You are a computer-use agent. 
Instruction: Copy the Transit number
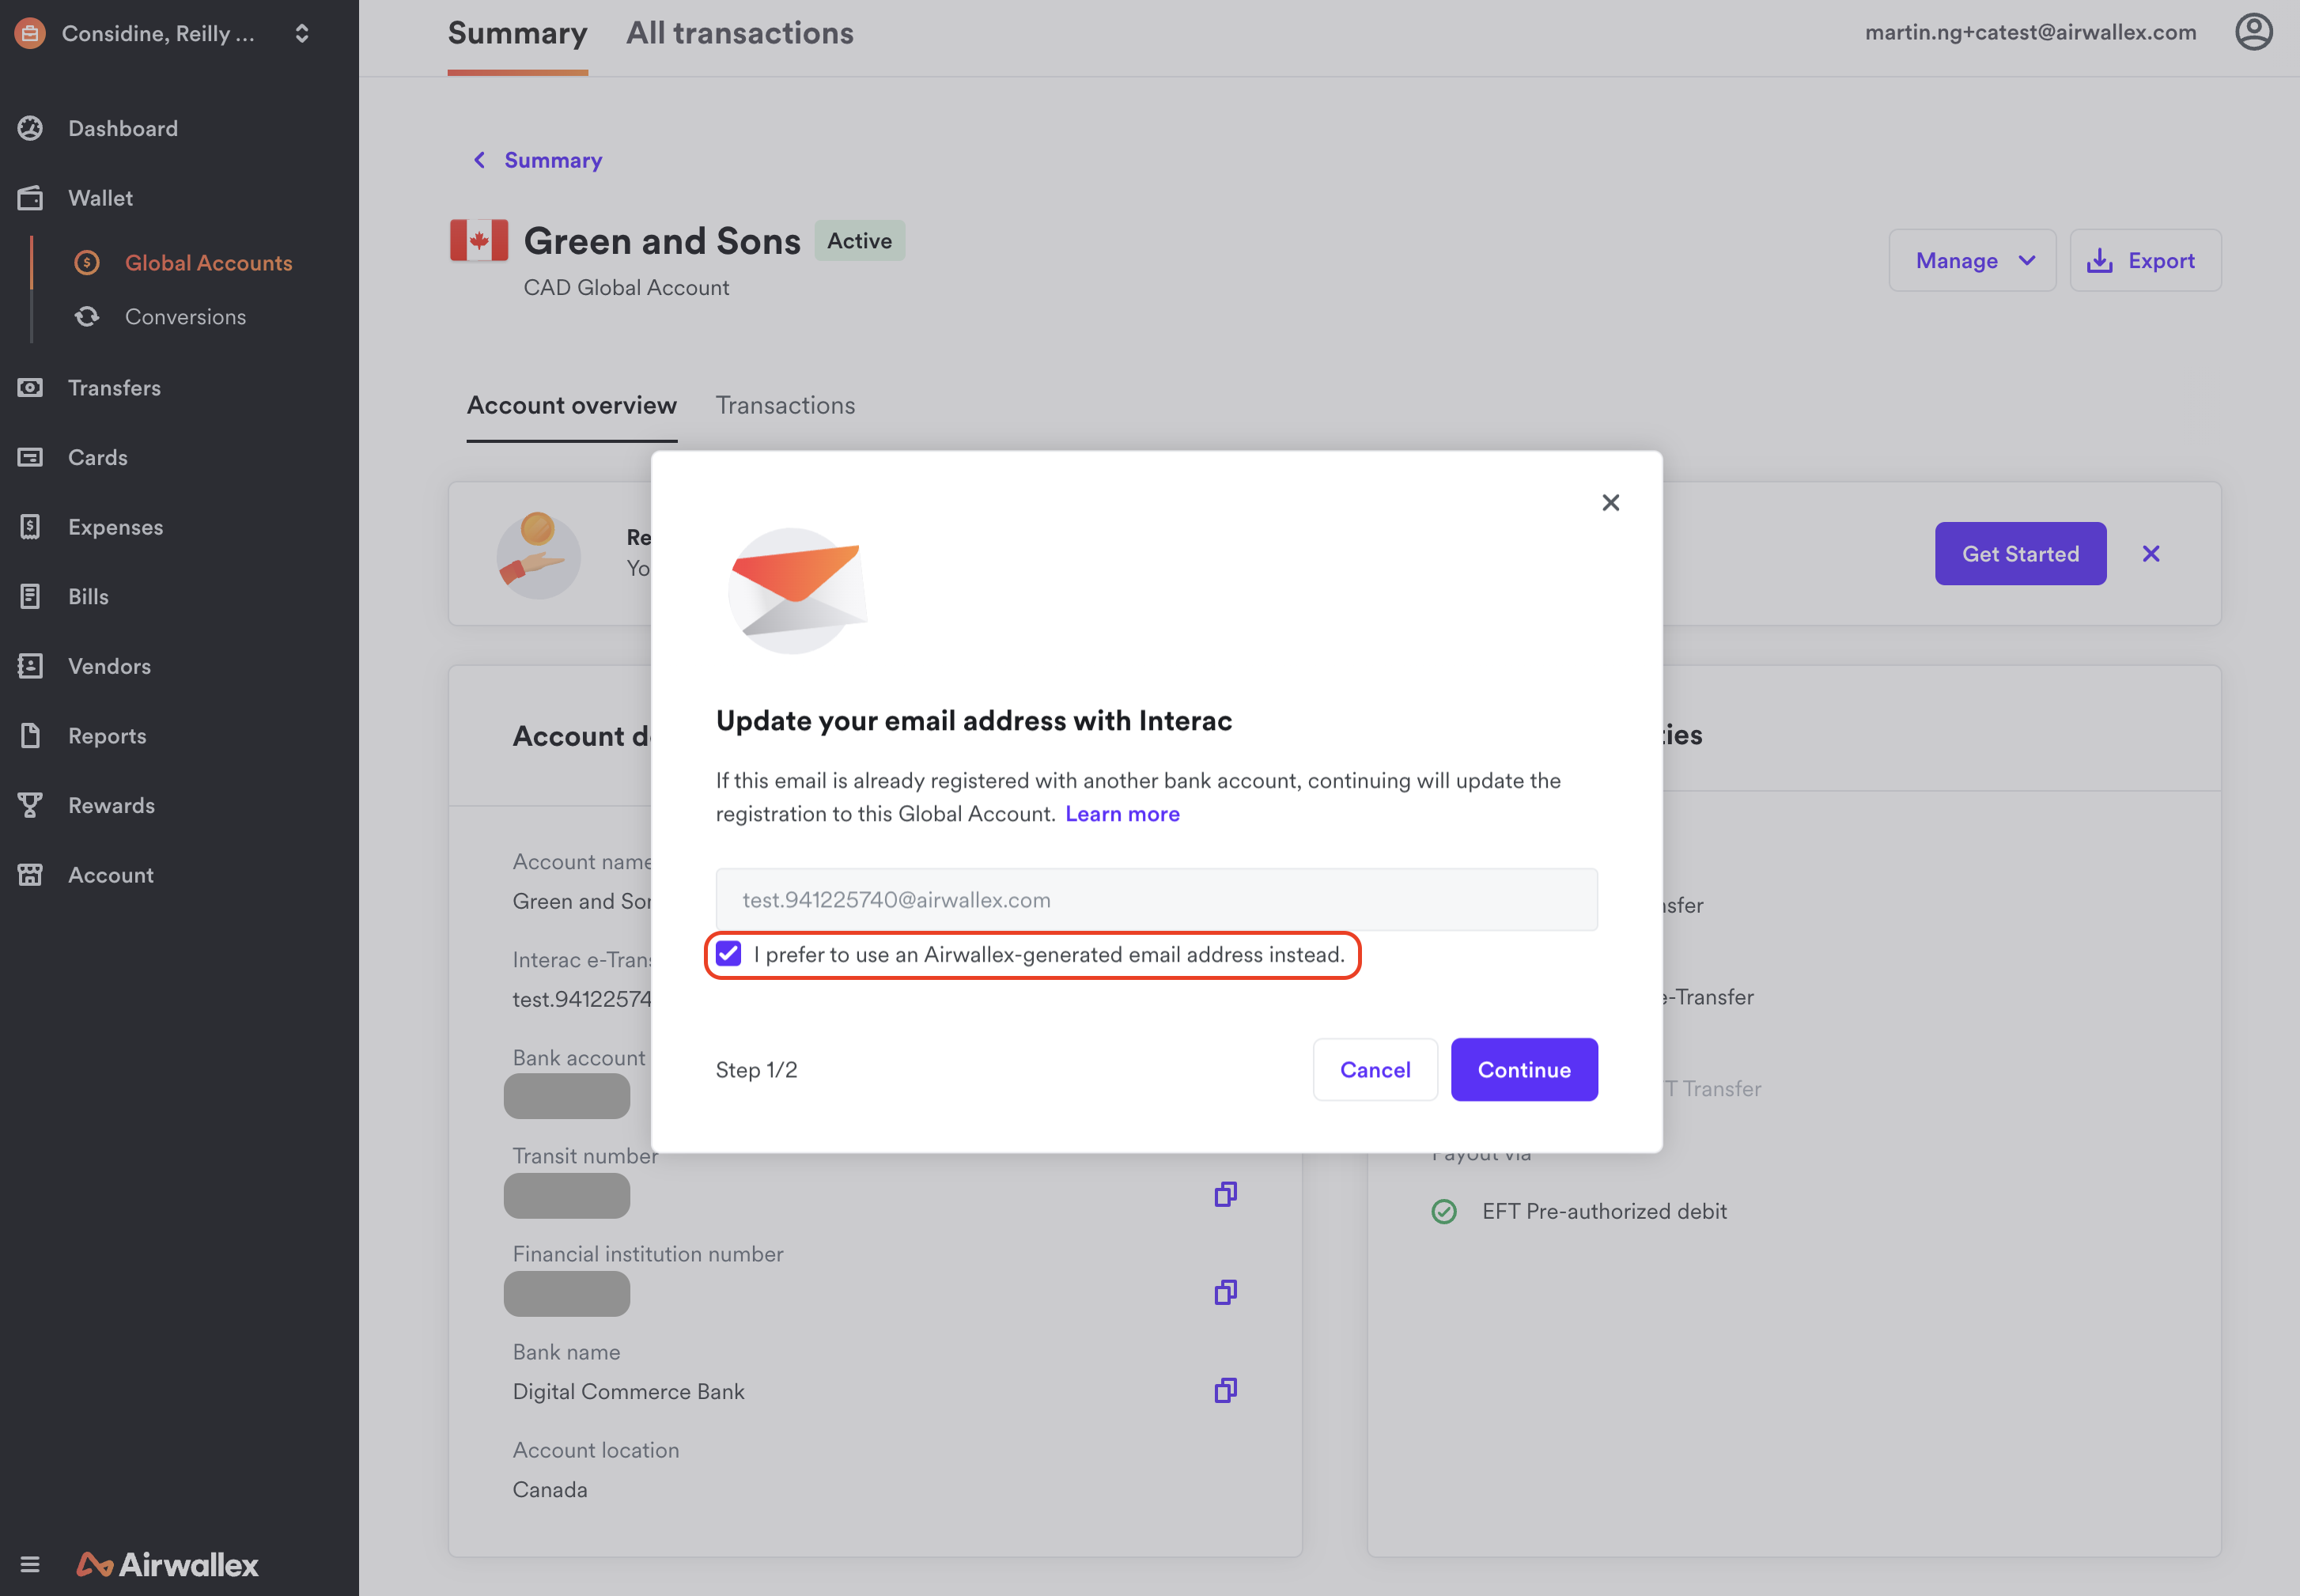[1225, 1194]
